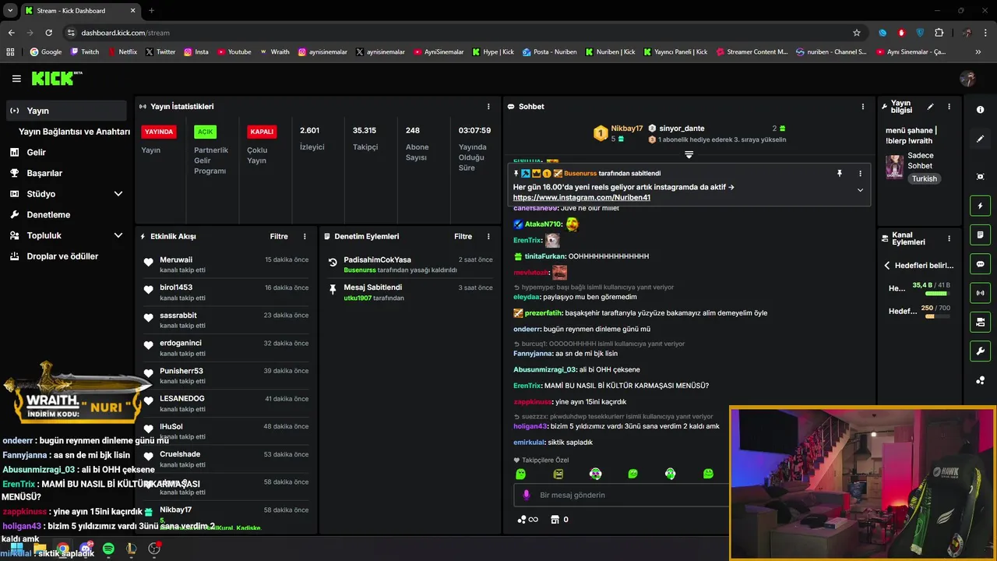Click the pencil edit icon in the right rail

[980, 139]
